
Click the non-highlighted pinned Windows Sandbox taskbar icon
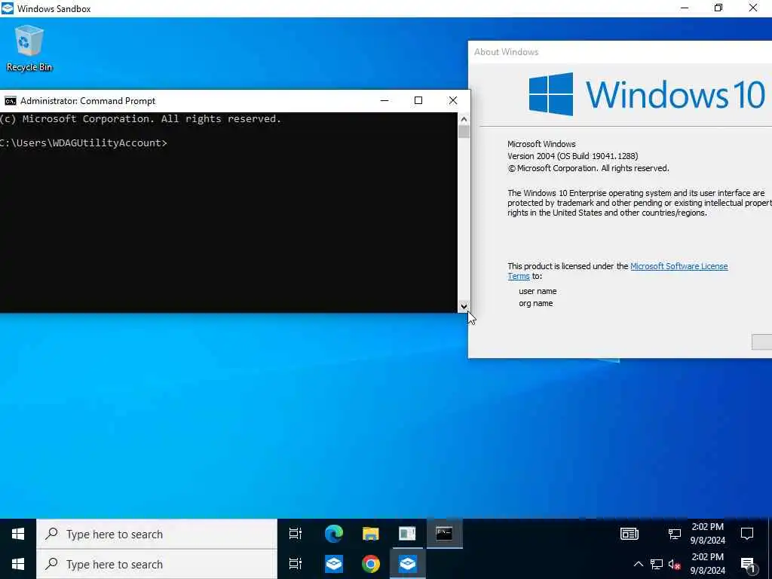(334, 564)
